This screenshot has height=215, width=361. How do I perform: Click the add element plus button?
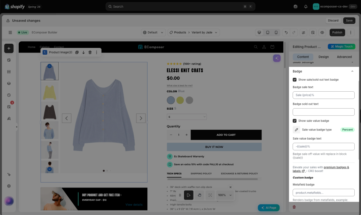click(x=9, y=48)
